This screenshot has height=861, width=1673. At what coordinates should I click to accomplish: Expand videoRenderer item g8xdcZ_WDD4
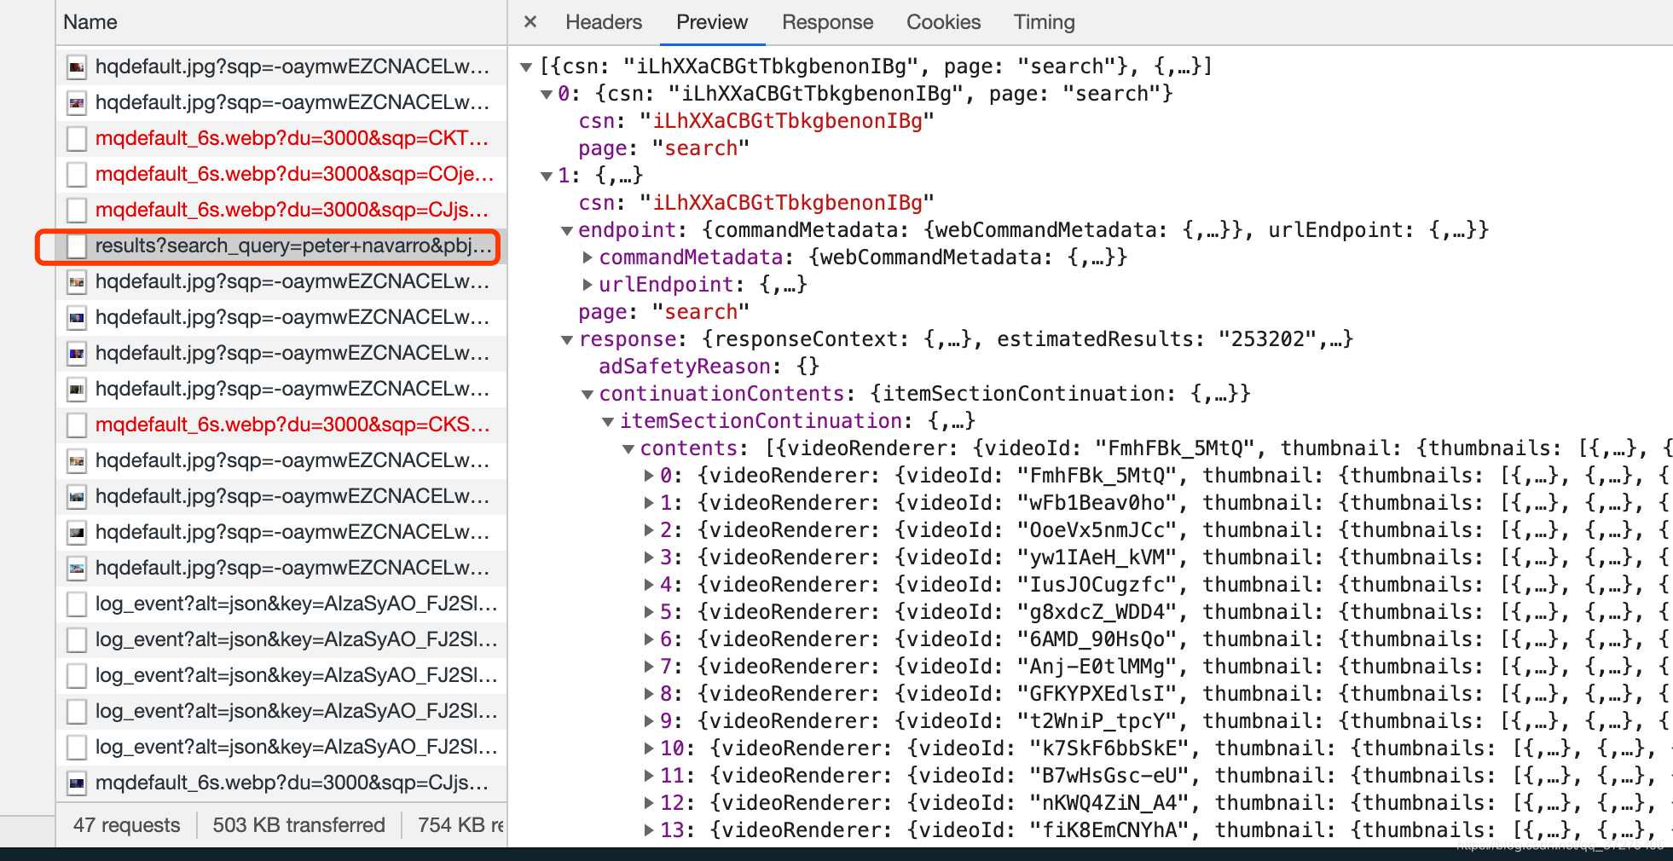[649, 612]
